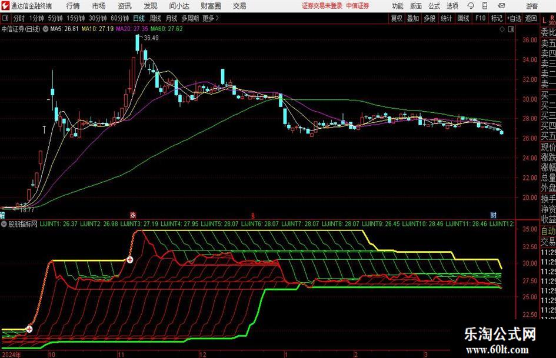This screenshot has width=556, height=358.
Task: Click the mobile phone icon in top bar
Action: pos(485,6)
